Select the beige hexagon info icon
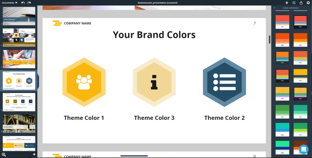This screenshot has width=312, height=158. coord(154,82)
